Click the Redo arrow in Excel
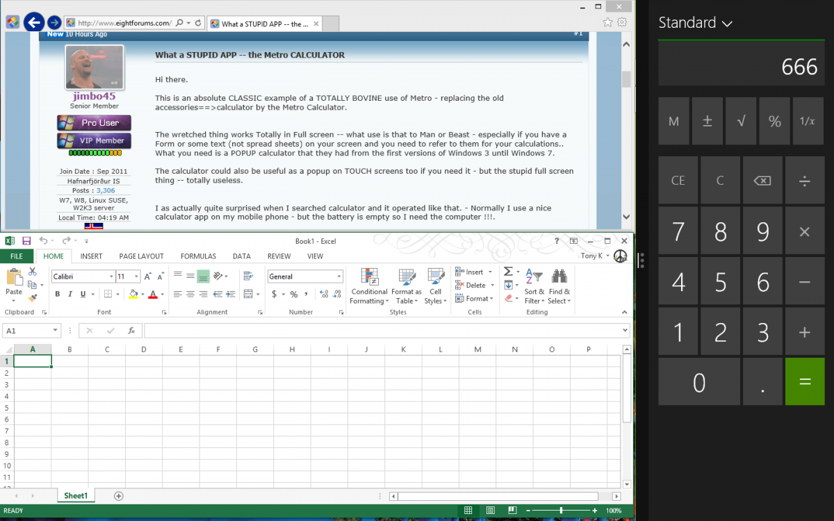 point(66,241)
